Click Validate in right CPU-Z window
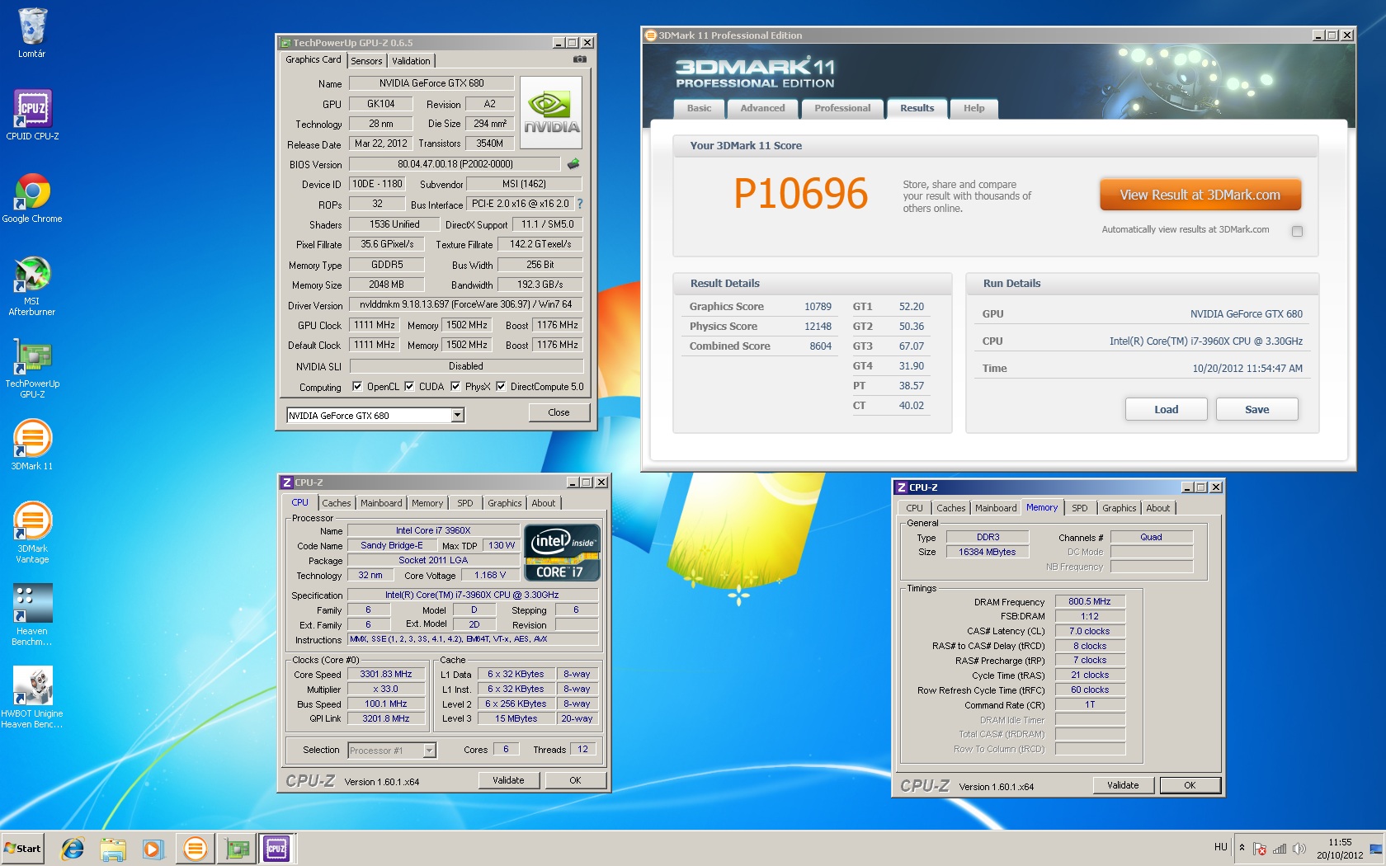This screenshot has width=1386, height=866. pos(1123,785)
